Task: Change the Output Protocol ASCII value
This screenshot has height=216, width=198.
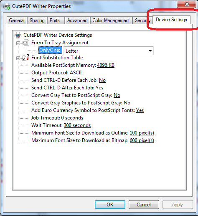Action: pyautogui.click(x=76, y=73)
